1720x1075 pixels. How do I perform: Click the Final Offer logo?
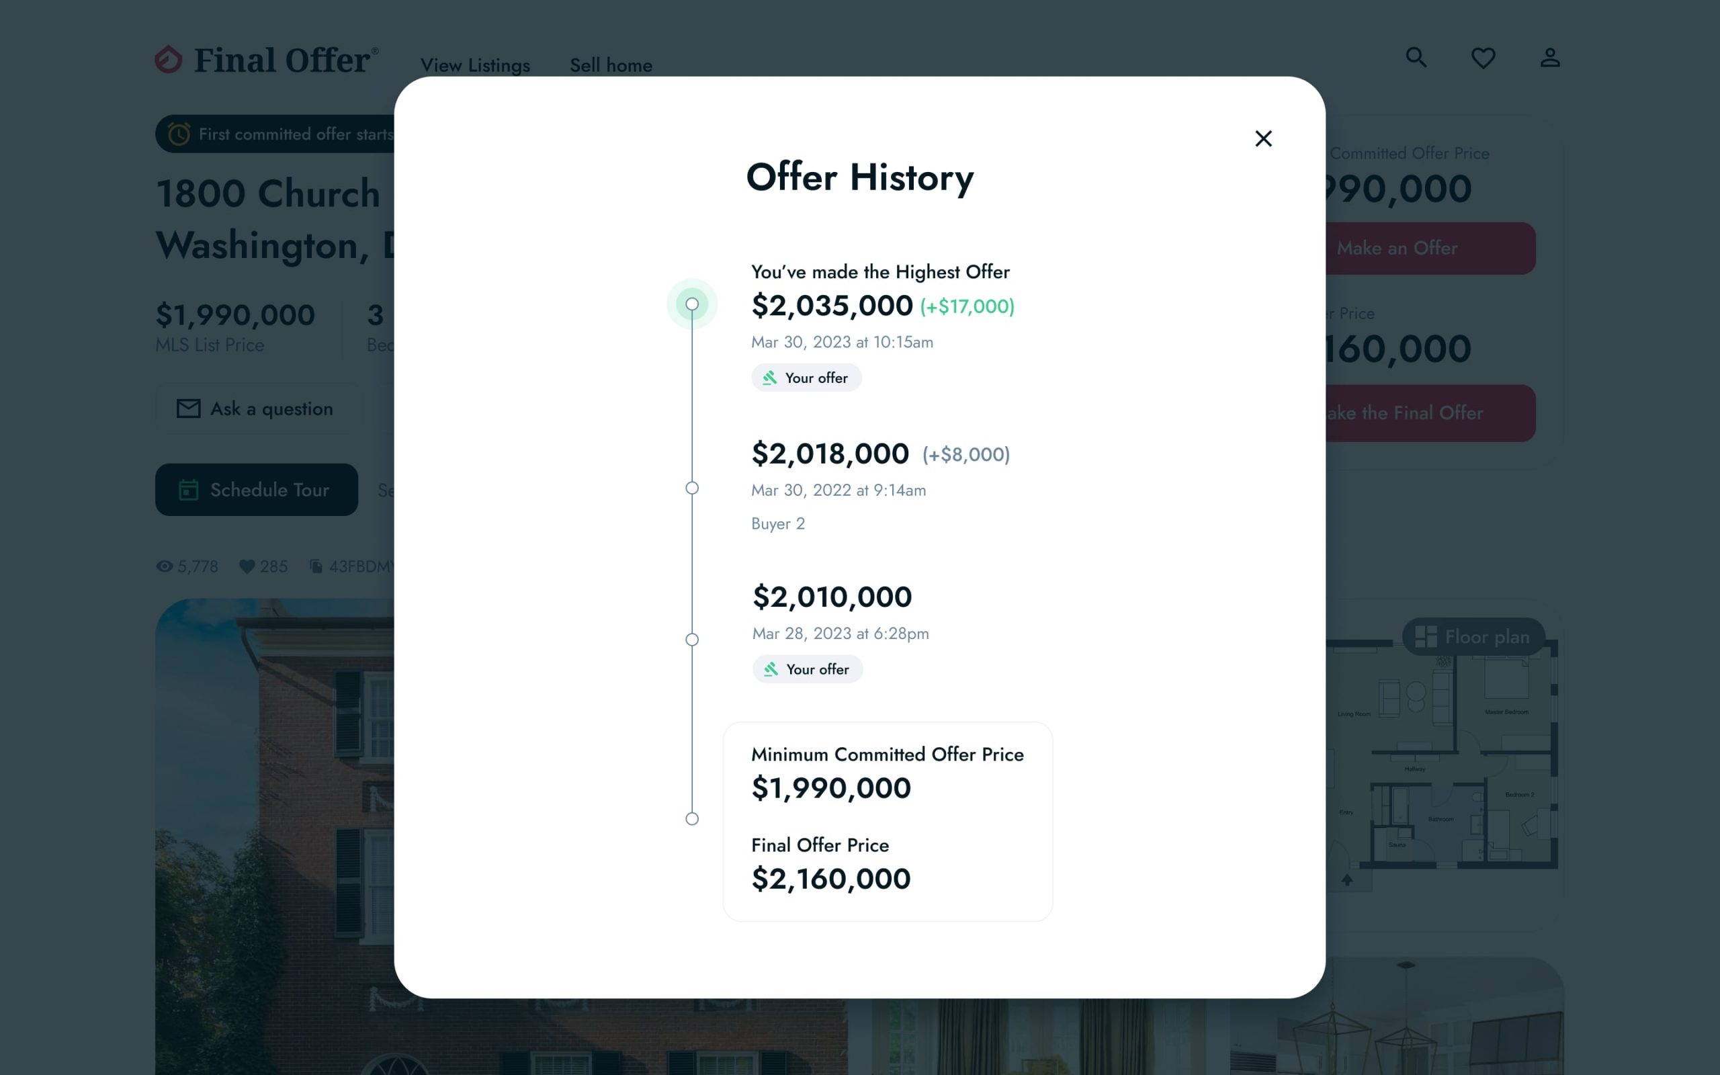265,60
